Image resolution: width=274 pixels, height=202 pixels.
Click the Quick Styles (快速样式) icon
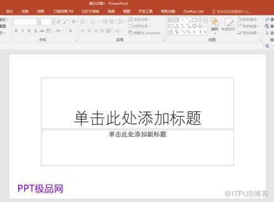pos(228,25)
